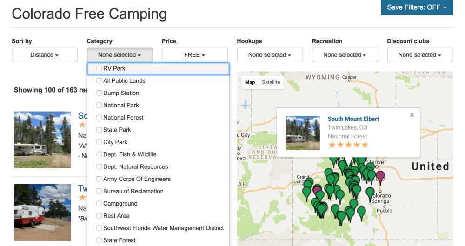Select the Rest Area checkbox
Viewport: 465px width, 246px height.
pyautogui.click(x=99, y=216)
